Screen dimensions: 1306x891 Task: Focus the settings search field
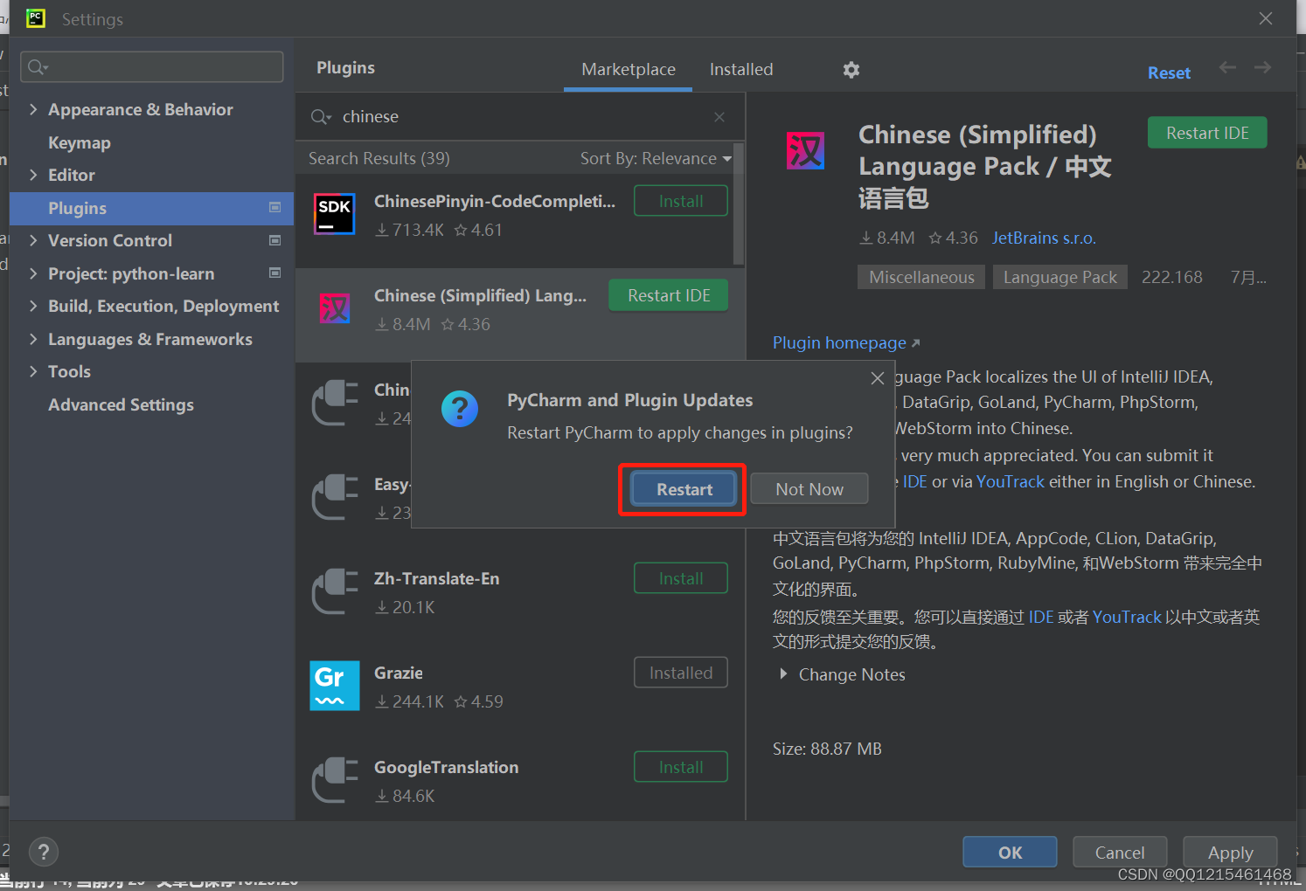click(152, 66)
